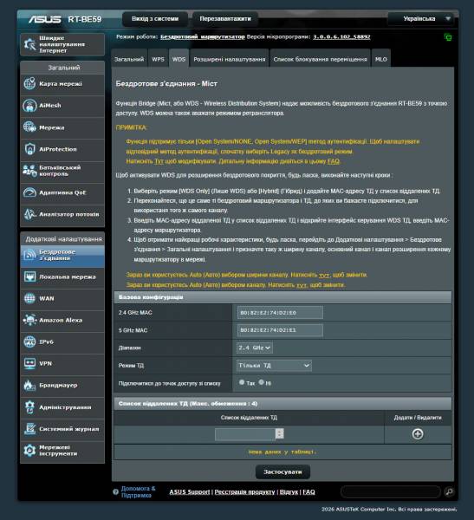
Task: Click the Застосувати button
Action: click(282, 471)
